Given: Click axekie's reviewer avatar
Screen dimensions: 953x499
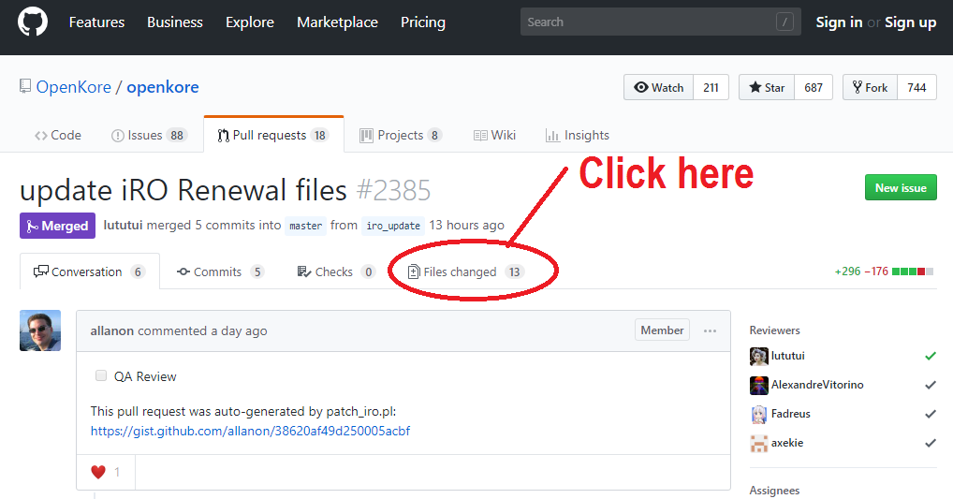Looking at the screenshot, I should tap(759, 444).
